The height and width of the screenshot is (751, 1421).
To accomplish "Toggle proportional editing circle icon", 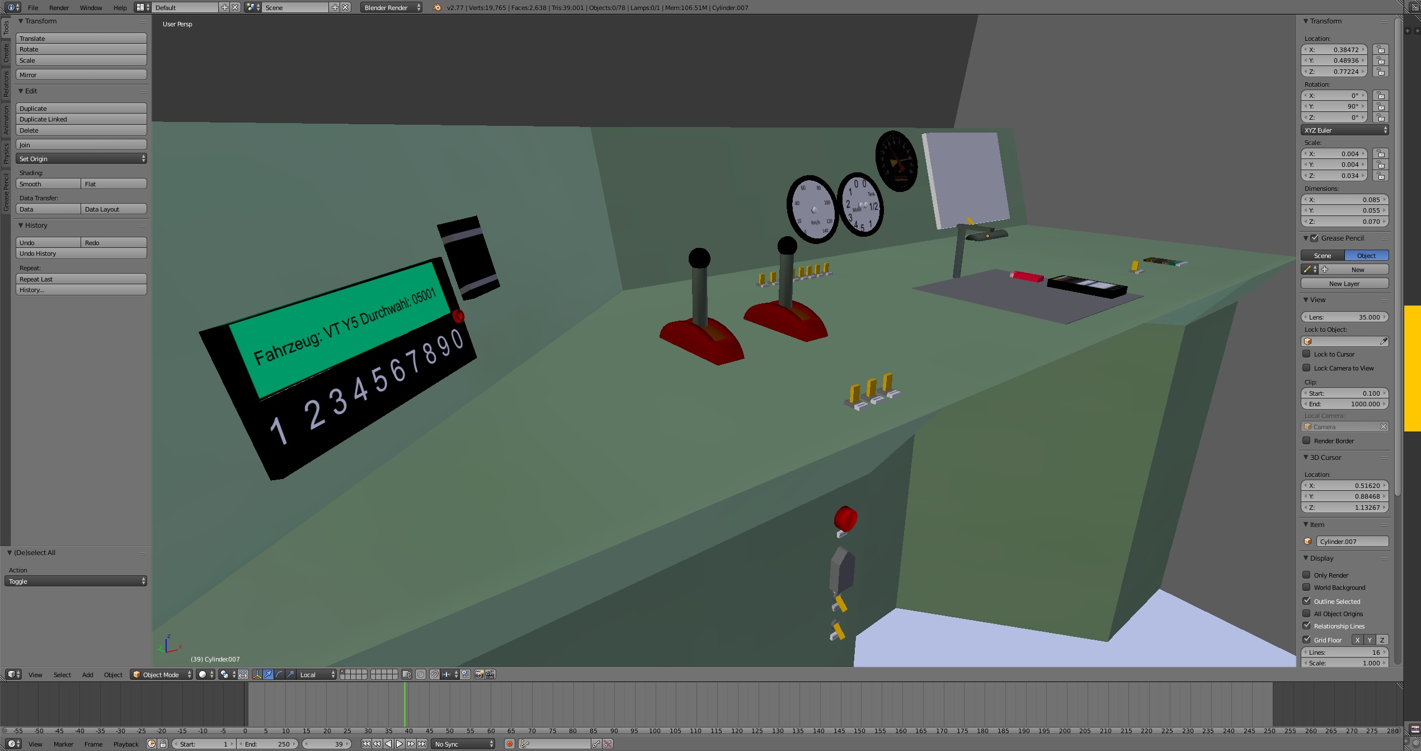I will coord(421,674).
